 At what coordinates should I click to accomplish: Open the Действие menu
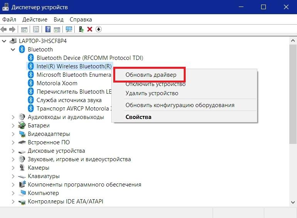pyautogui.click(x=35, y=20)
